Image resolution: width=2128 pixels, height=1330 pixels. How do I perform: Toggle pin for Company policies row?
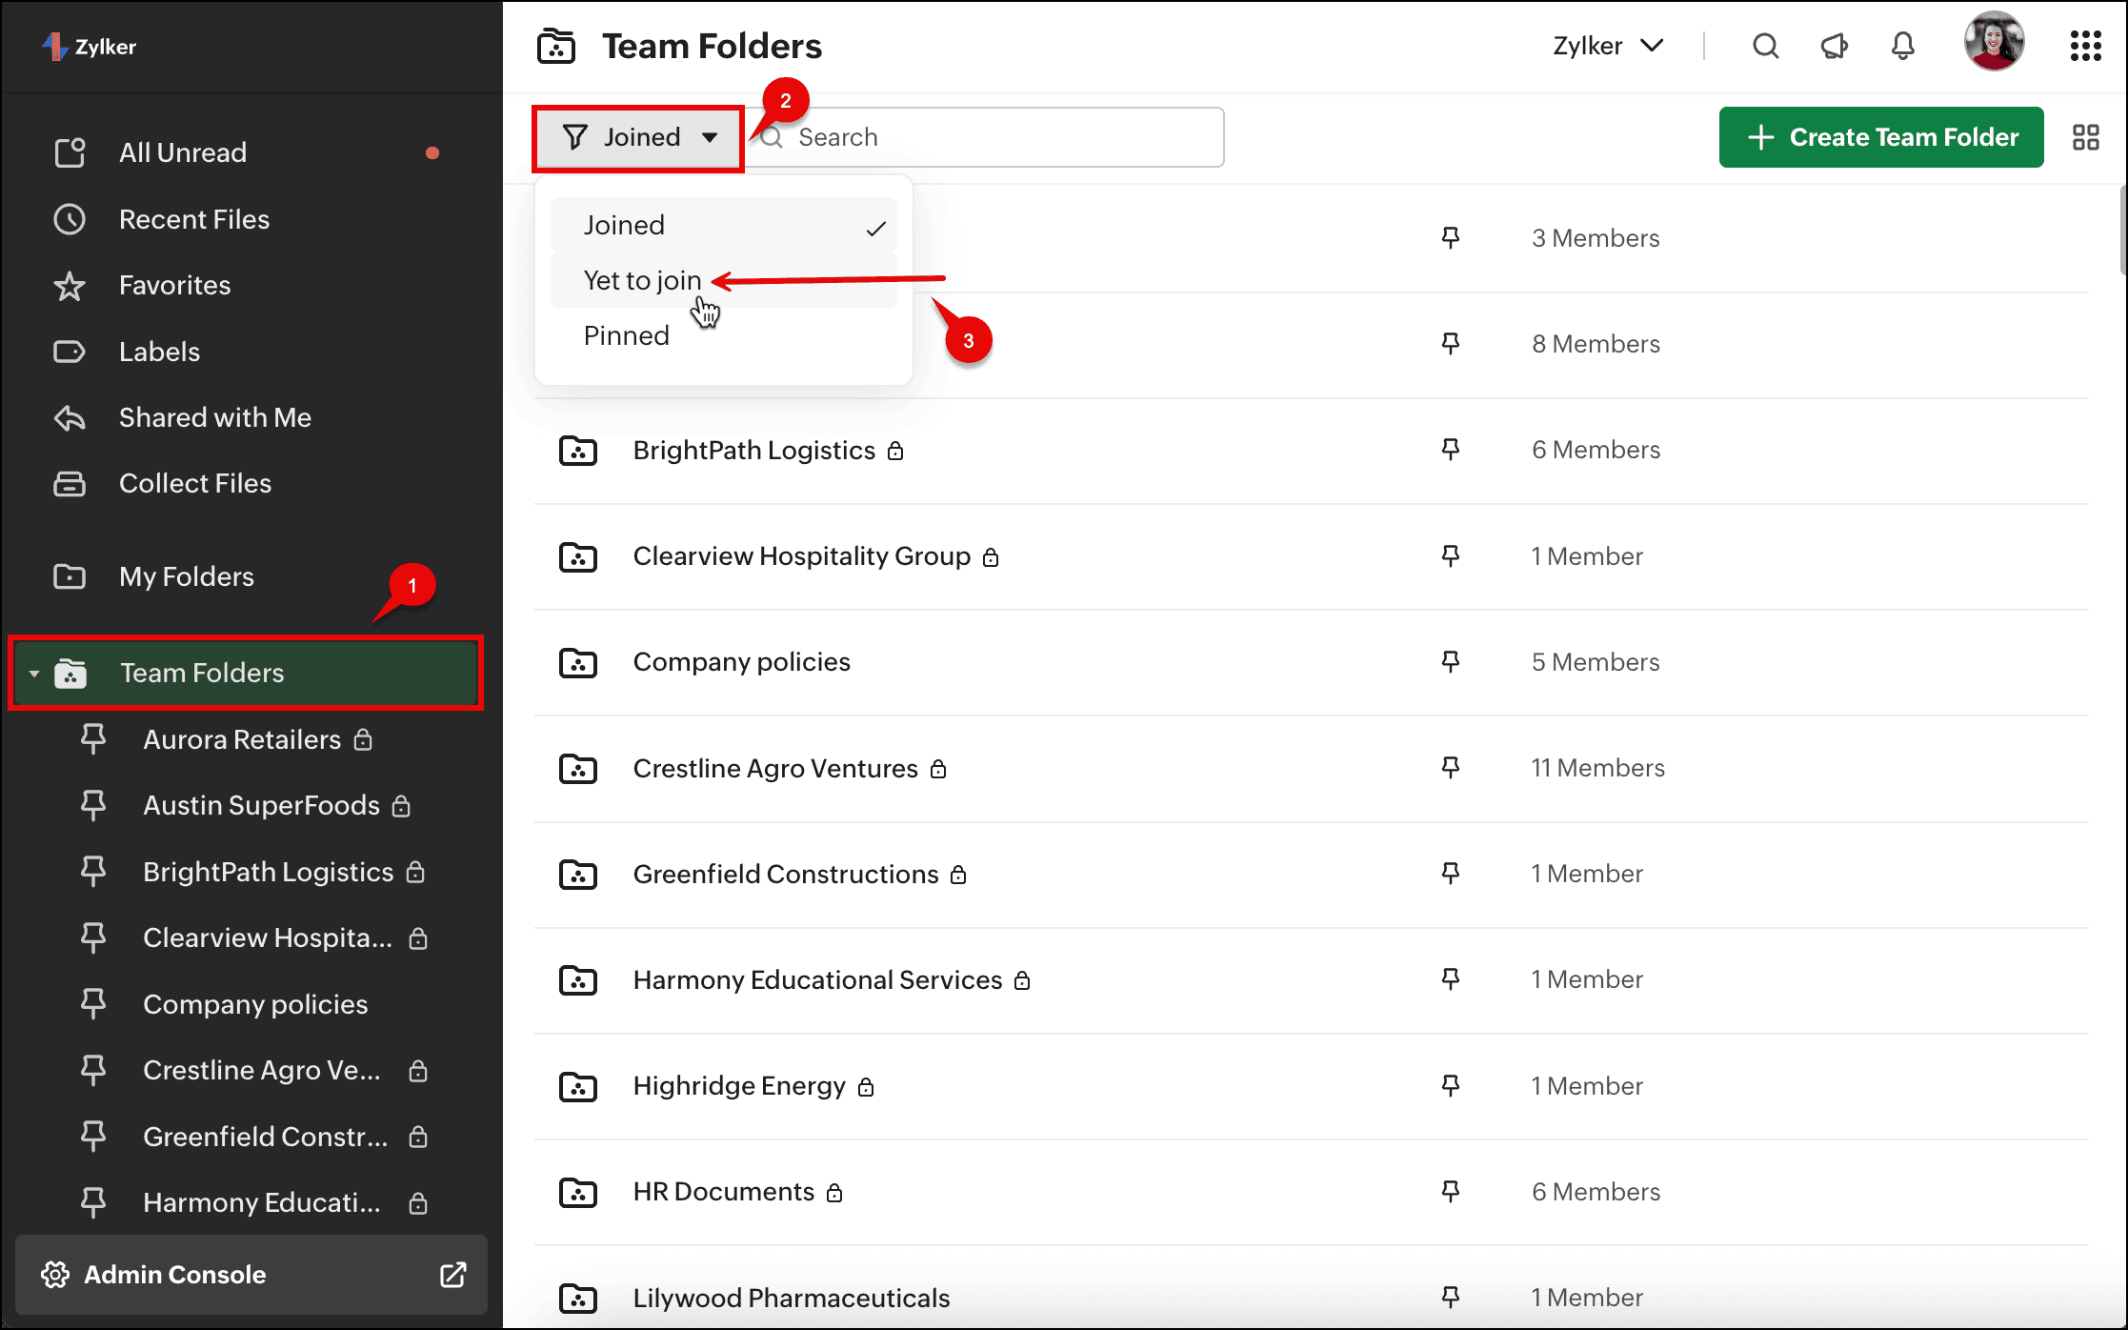1450,661
